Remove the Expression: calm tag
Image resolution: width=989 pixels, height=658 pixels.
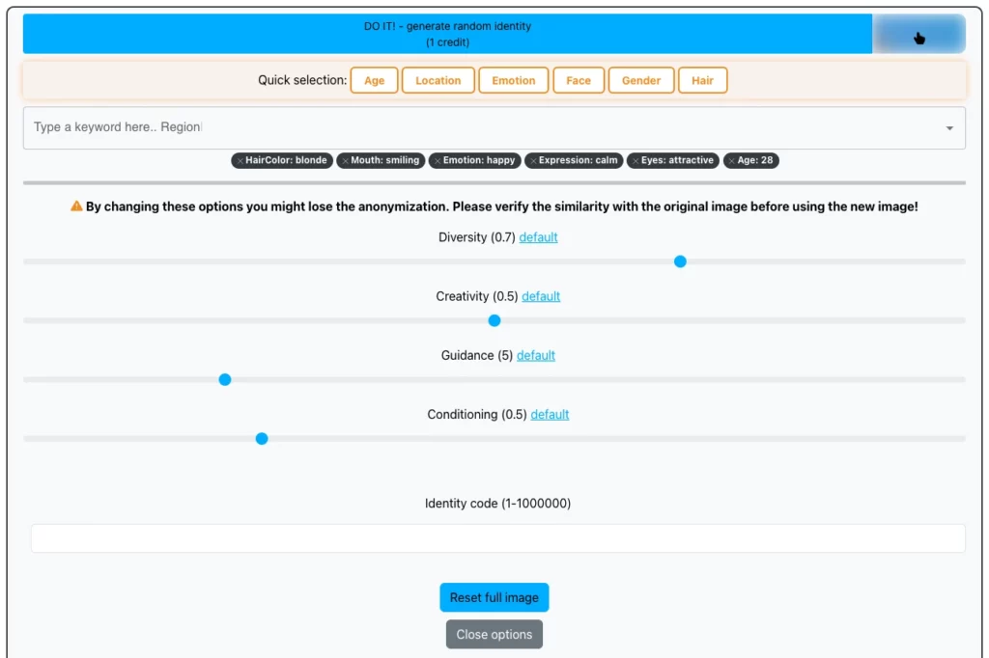point(533,161)
